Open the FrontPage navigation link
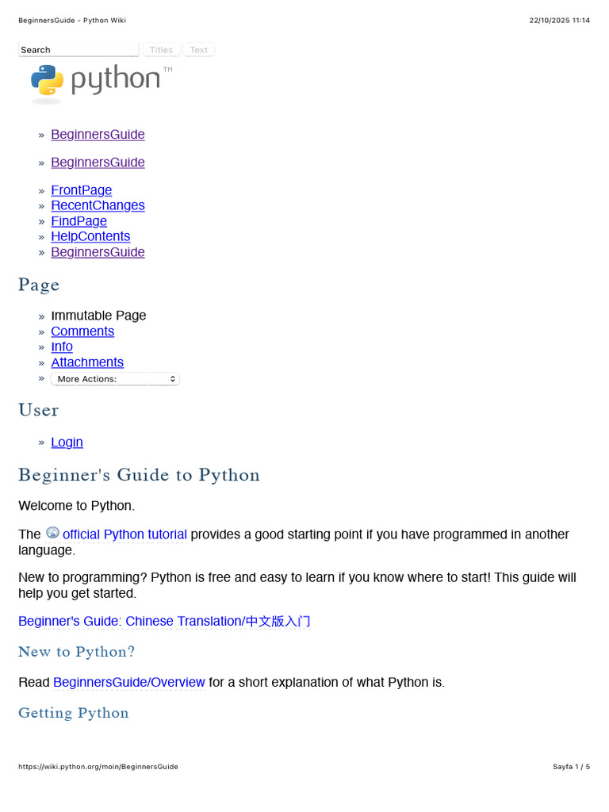 (x=81, y=190)
